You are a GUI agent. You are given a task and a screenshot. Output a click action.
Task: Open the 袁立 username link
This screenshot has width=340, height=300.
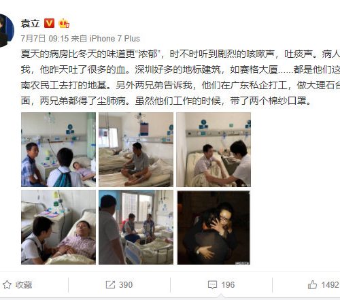(31, 23)
